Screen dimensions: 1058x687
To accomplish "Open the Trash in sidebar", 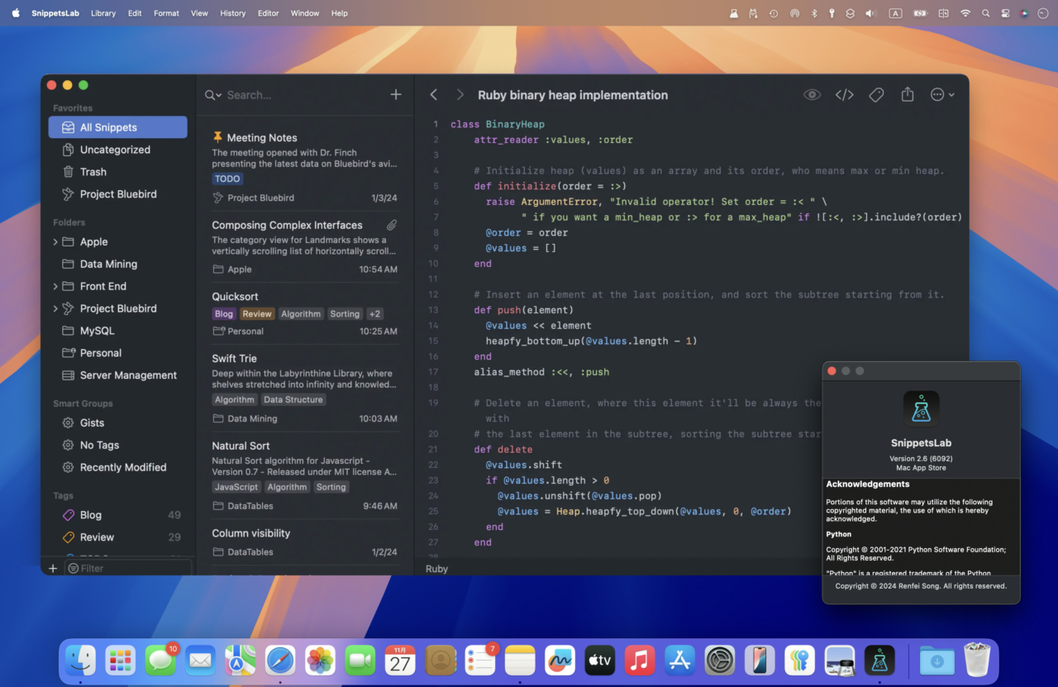I will click(117, 172).
